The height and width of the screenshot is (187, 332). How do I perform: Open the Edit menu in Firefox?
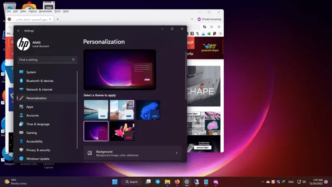15,11
